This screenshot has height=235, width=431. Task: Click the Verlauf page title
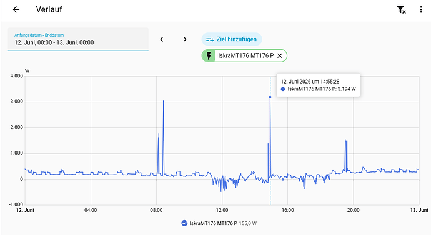tap(49, 9)
